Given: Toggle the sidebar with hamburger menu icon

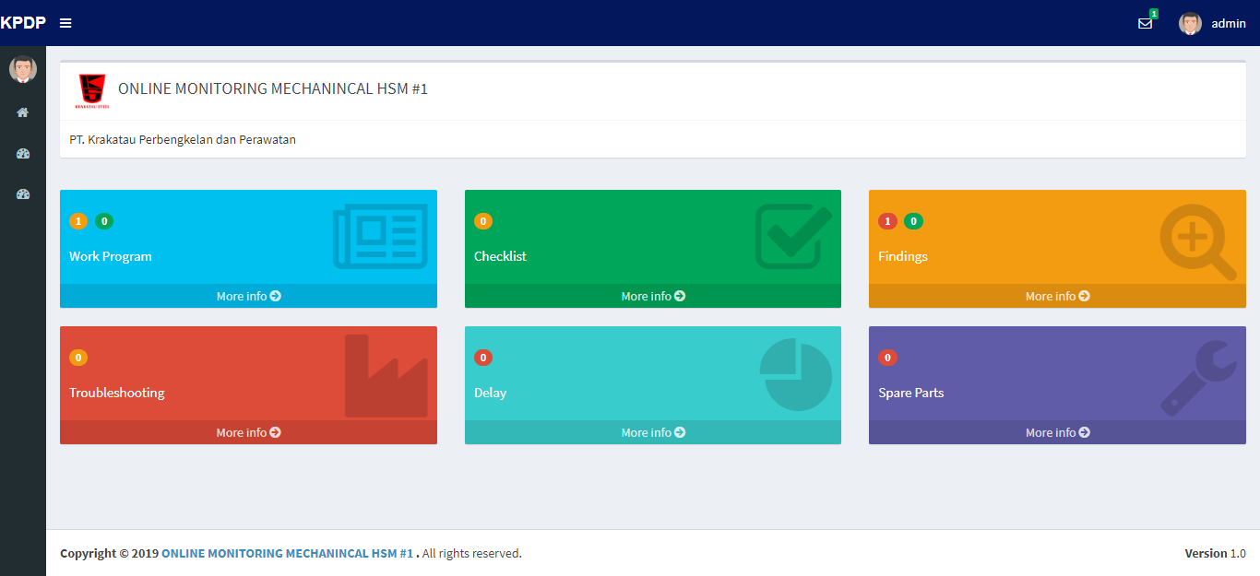Looking at the screenshot, I should point(65,23).
